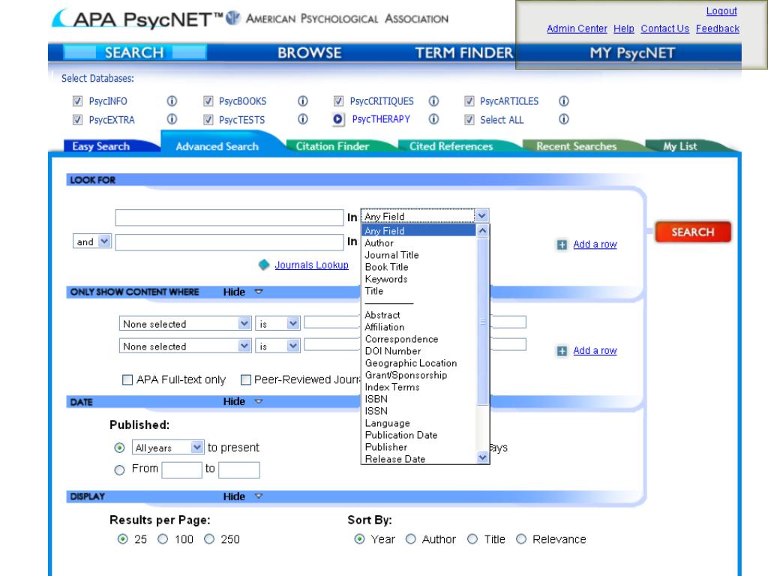Hide the Only Show Content Where section
768x576 pixels.
tap(243, 292)
